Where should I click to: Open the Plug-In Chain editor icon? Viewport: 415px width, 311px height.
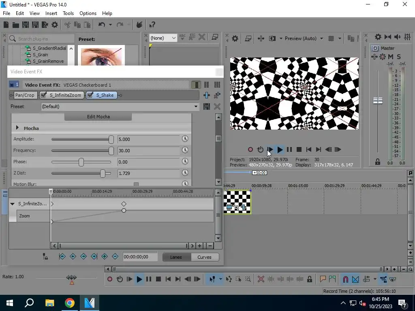pos(206,95)
